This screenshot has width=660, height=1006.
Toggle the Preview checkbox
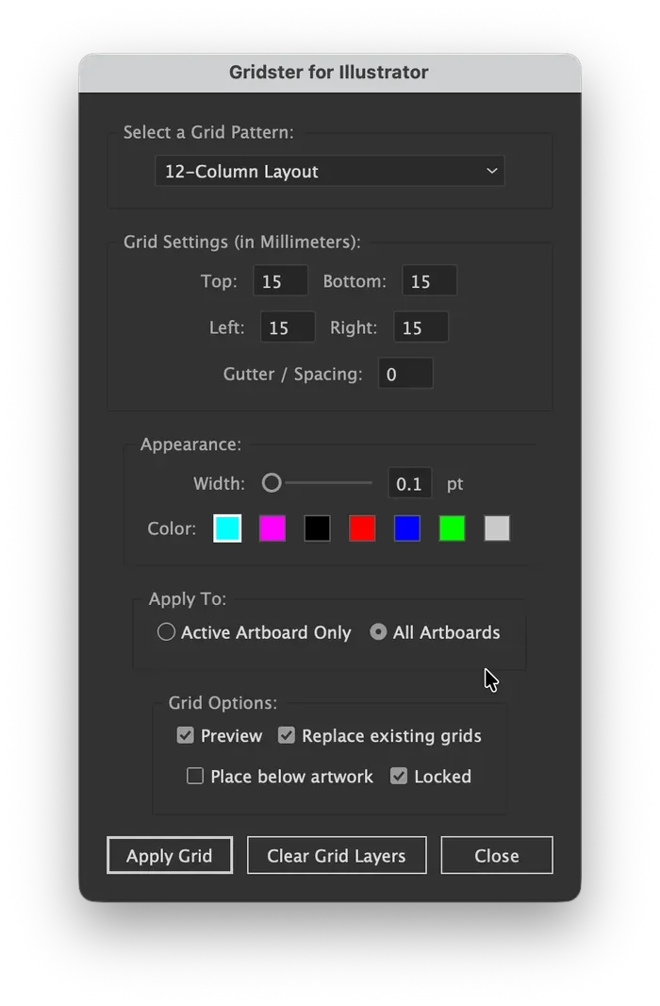click(185, 735)
